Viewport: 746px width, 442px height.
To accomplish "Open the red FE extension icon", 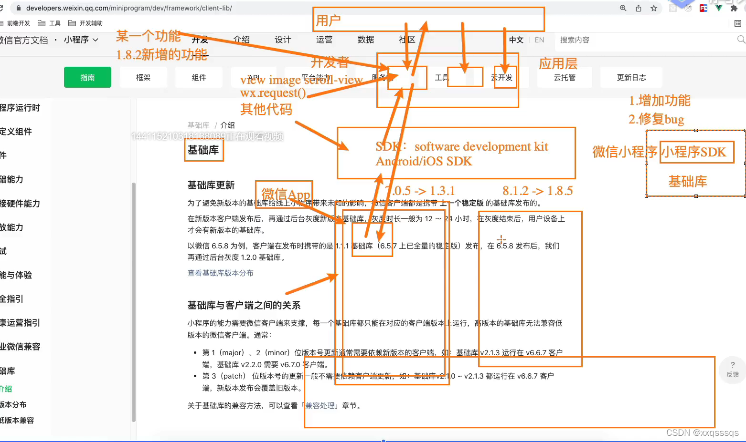I will tap(703, 8).
